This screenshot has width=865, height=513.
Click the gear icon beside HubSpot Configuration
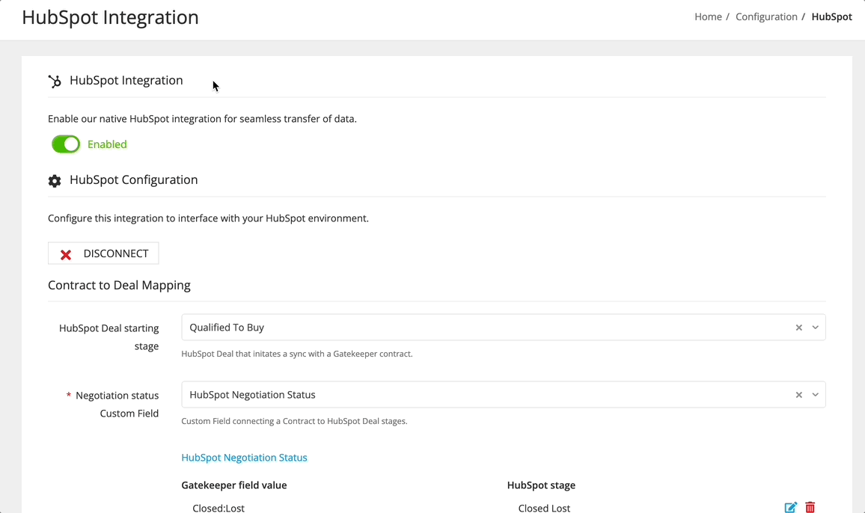point(55,179)
